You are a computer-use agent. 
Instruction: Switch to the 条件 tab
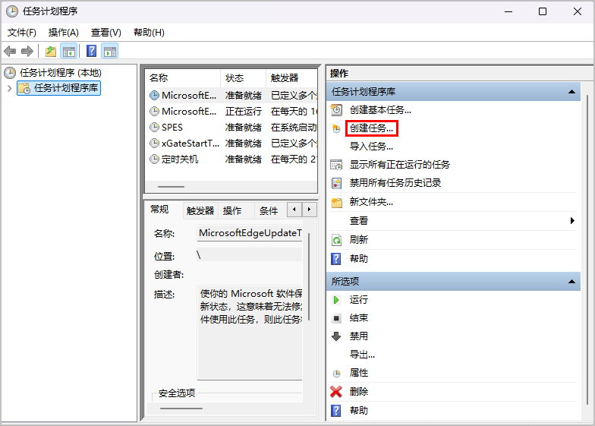click(269, 211)
